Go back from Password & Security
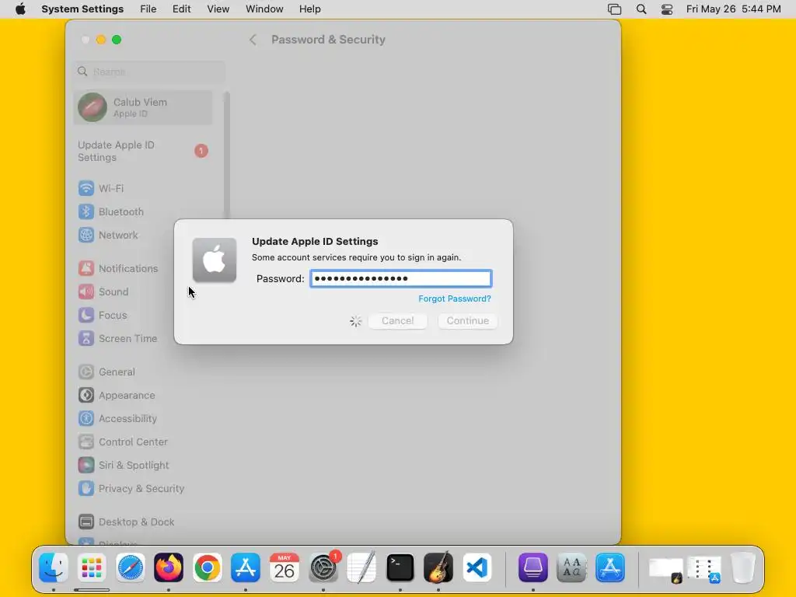Screen dimensions: 796x597 pos(253,40)
